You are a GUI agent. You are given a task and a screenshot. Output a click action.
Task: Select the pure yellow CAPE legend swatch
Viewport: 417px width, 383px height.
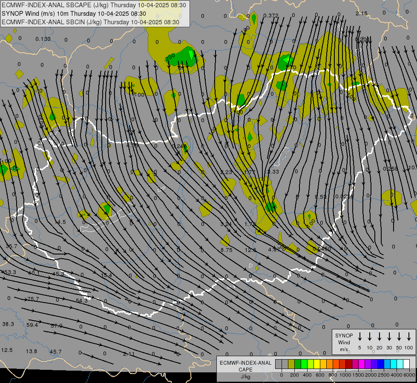(317, 364)
